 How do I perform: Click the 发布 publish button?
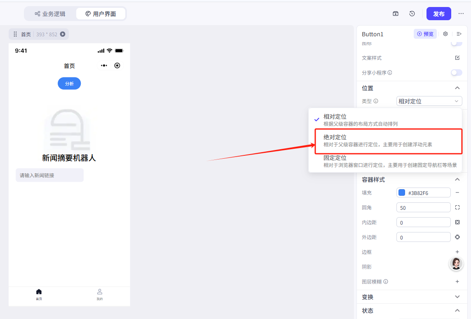point(438,14)
